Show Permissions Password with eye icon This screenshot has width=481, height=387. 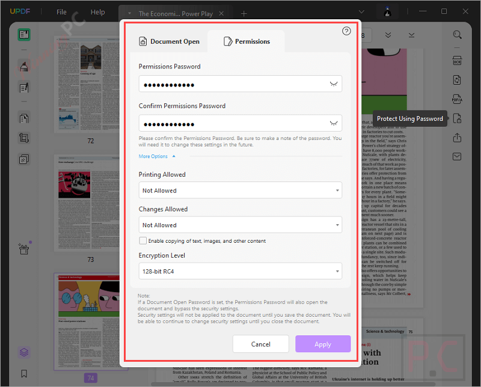pos(334,84)
